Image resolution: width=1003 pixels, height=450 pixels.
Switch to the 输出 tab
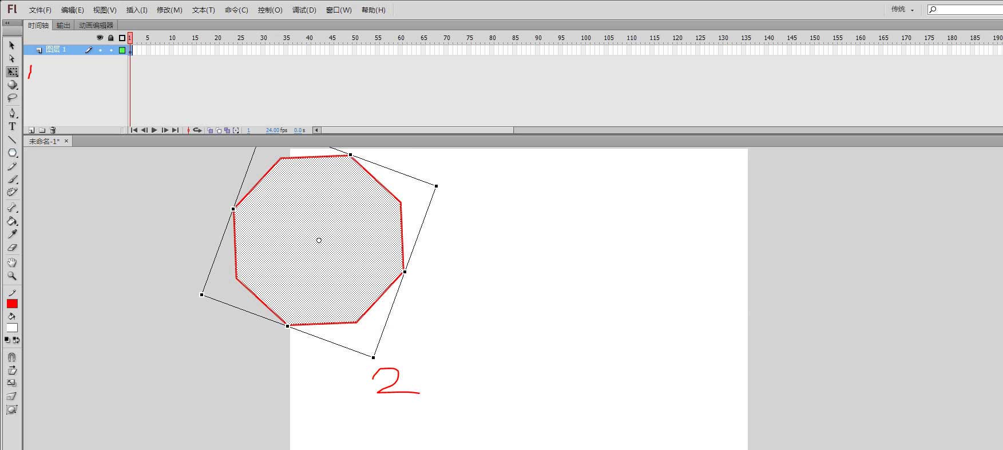[x=64, y=25]
